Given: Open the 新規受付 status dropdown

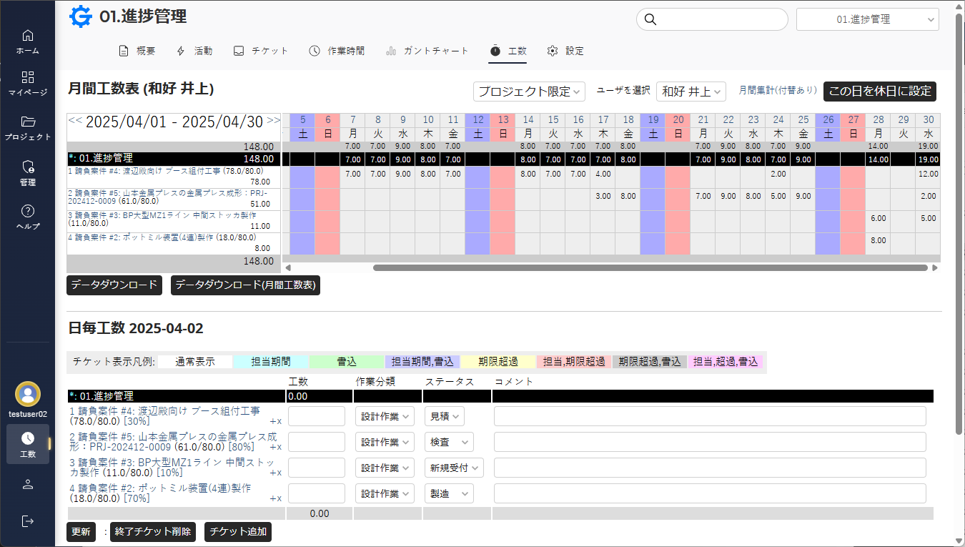Looking at the screenshot, I should tap(454, 468).
